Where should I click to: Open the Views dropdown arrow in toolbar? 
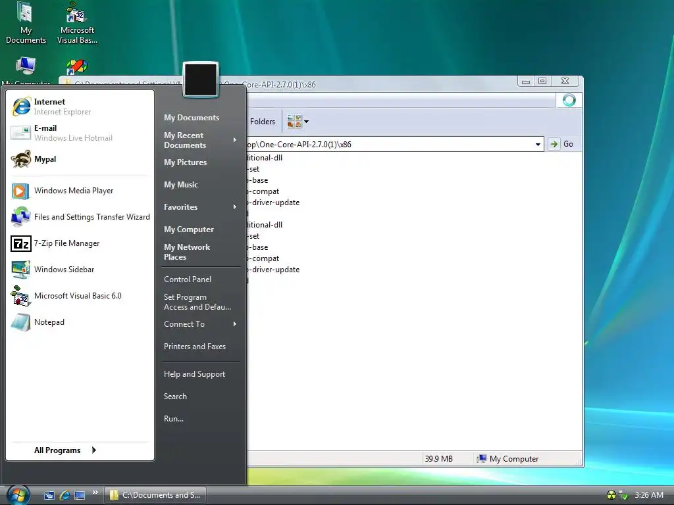click(307, 122)
